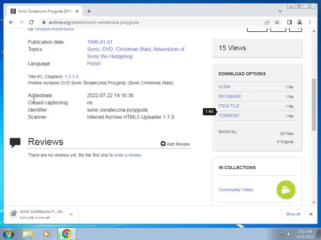Click the green Community Video icon
The width and height of the screenshot is (321, 240).
point(286,190)
